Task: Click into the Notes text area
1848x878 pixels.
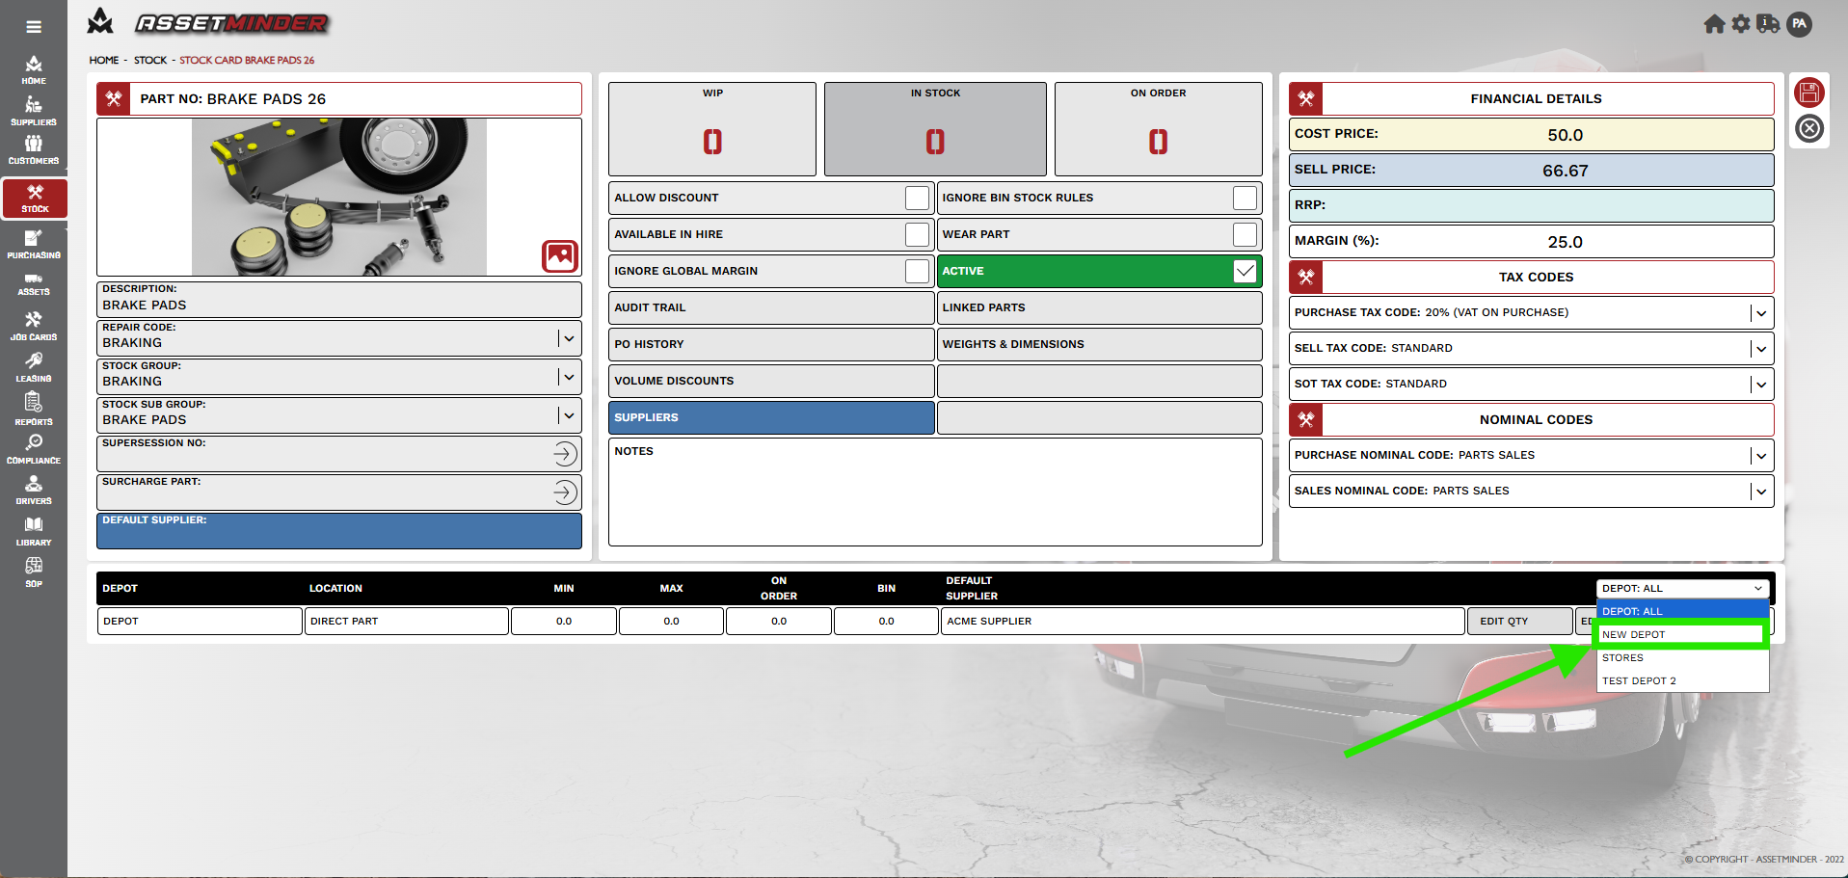Action: coord(934,496)
